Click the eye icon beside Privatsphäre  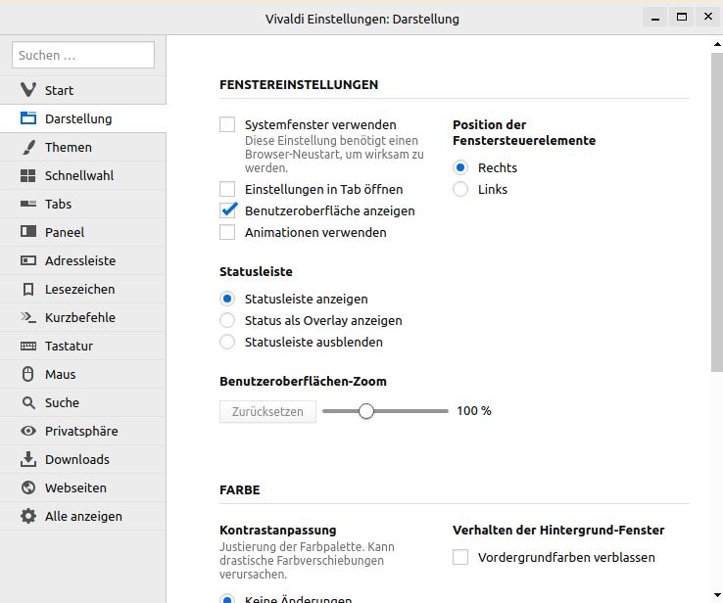point(28,431)
